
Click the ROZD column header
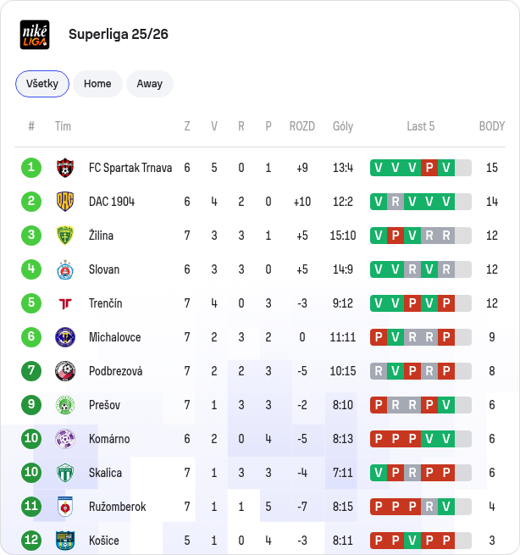[302, 126]
